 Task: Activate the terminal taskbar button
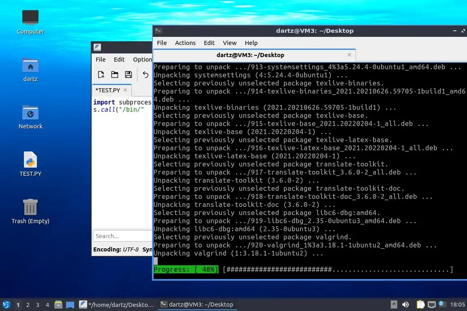[197, 305]
